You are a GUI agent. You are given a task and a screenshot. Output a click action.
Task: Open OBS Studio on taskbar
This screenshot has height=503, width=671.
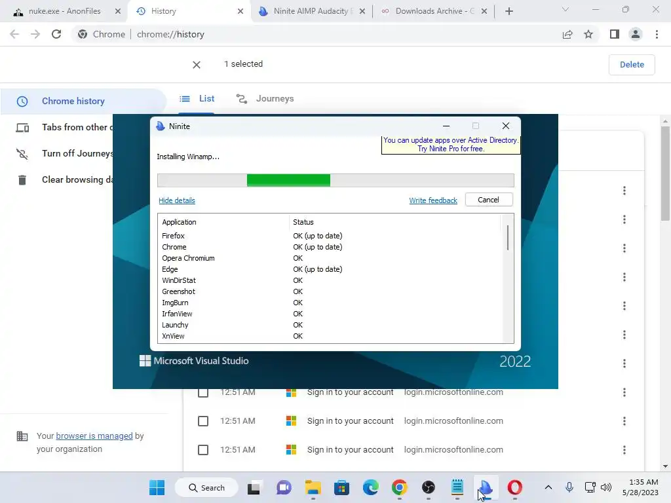click(429, 487)
